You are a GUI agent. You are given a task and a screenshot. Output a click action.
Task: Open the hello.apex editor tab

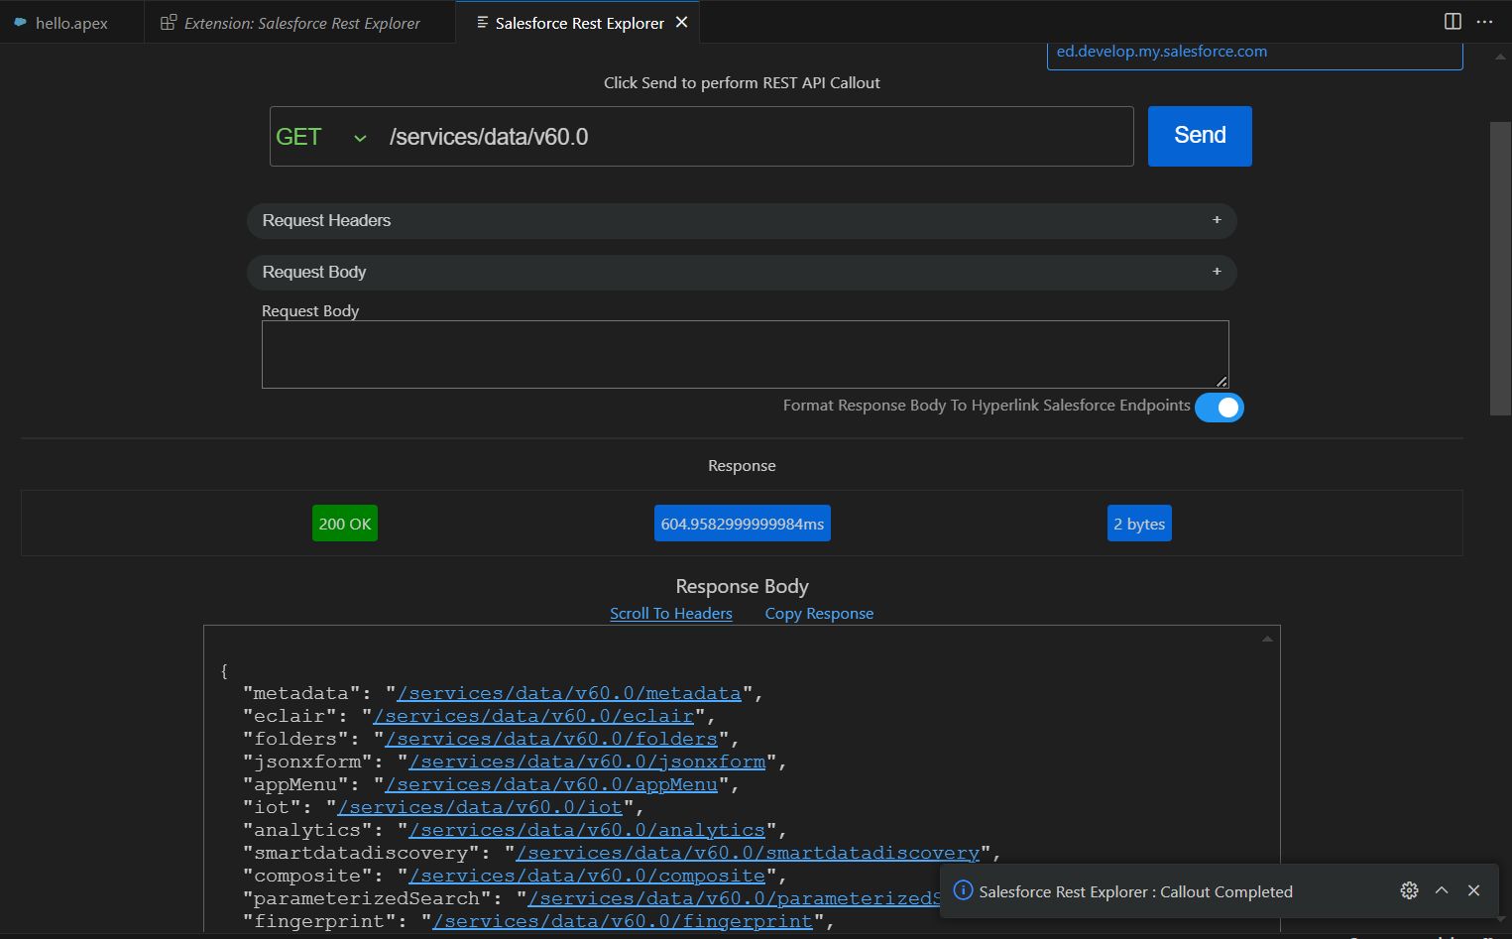pyautogui.click(x=71, y=23)
